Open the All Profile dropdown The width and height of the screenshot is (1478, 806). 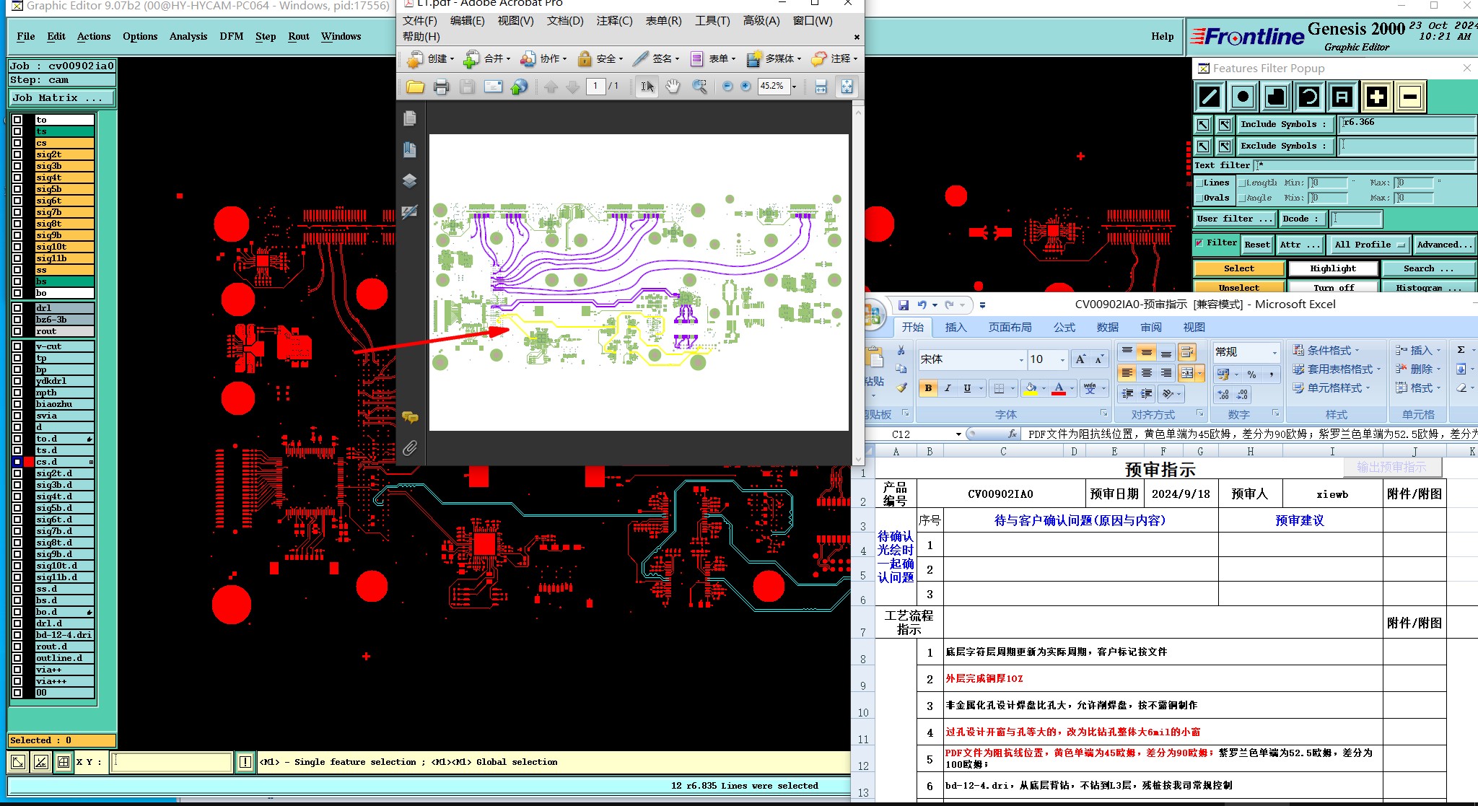1369,245
